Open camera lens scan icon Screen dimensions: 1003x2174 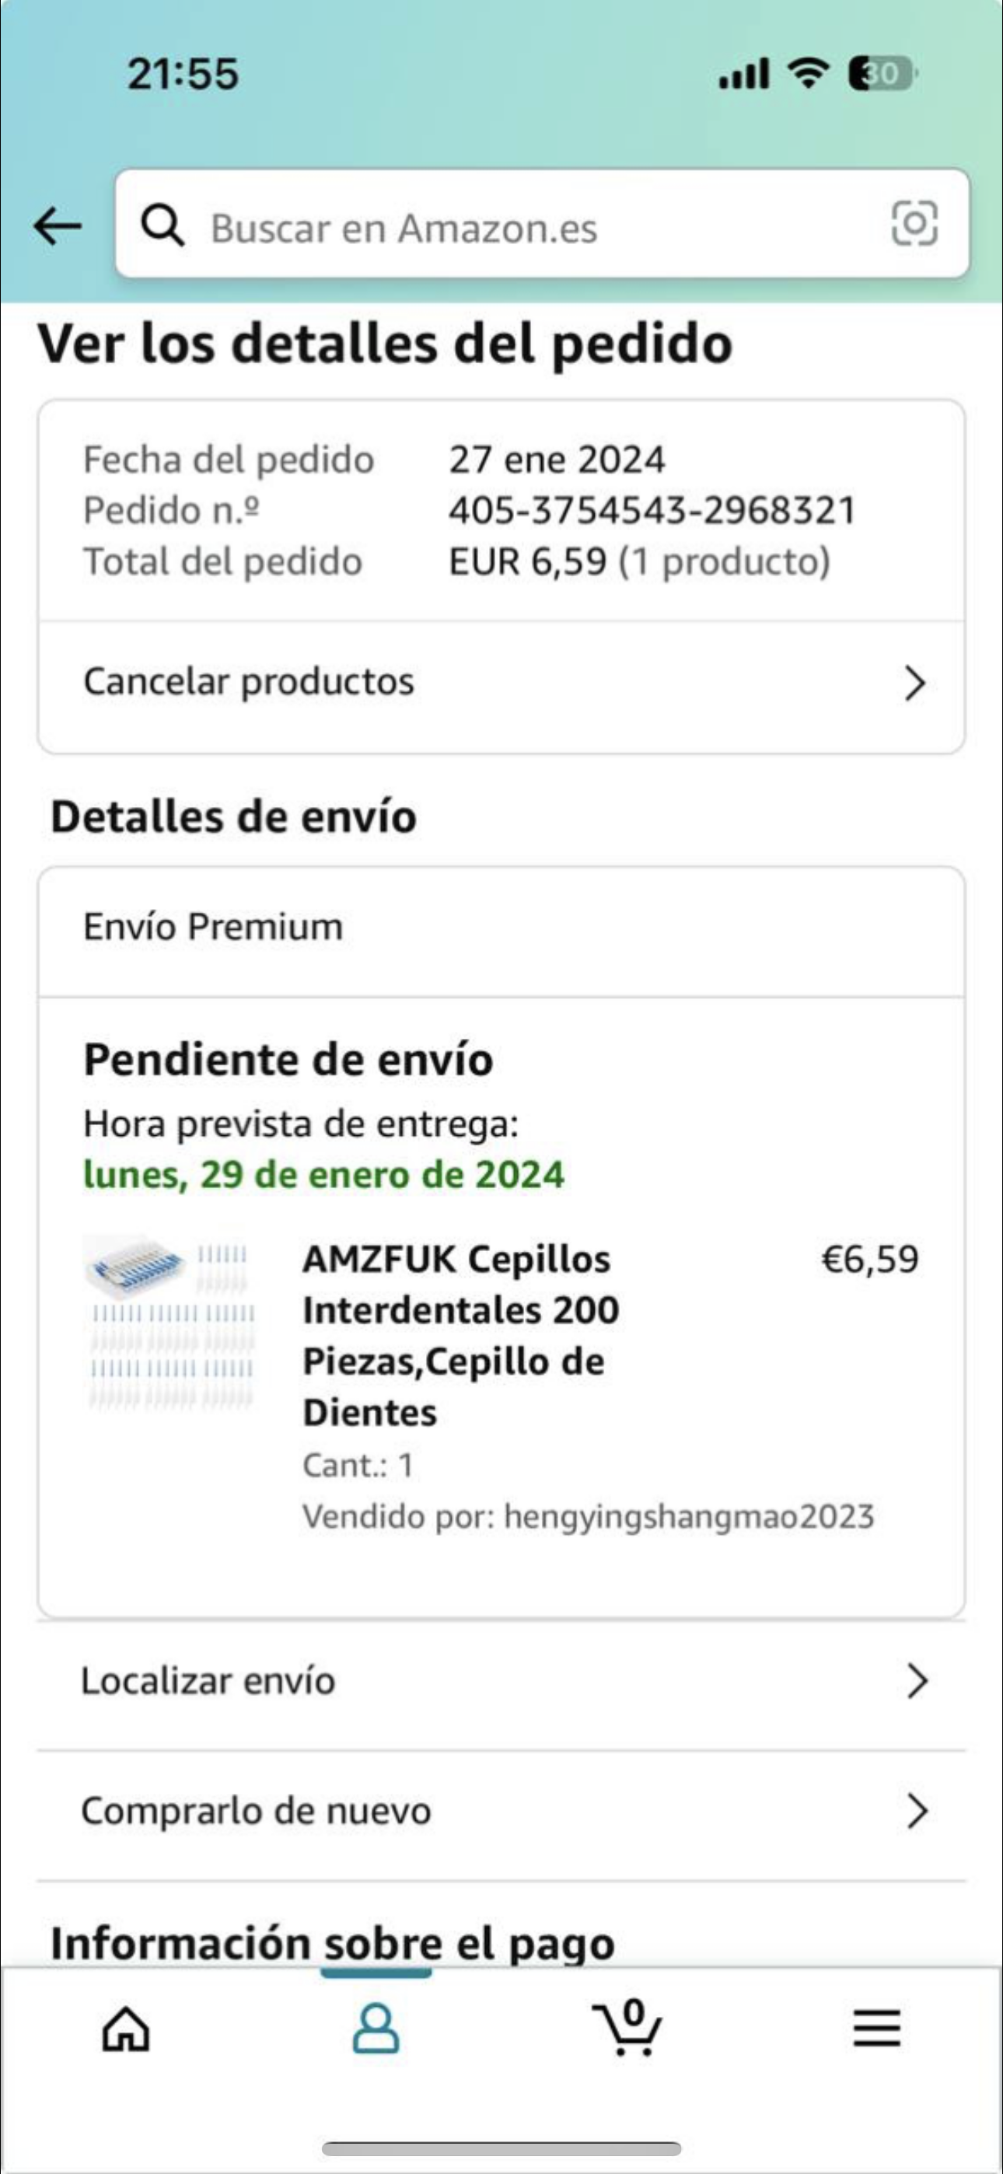click(x=914, y=224)
